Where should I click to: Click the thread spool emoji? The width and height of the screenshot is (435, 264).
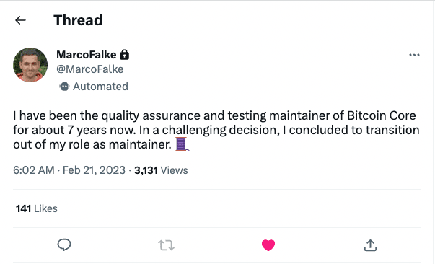(x=183, y=144)
